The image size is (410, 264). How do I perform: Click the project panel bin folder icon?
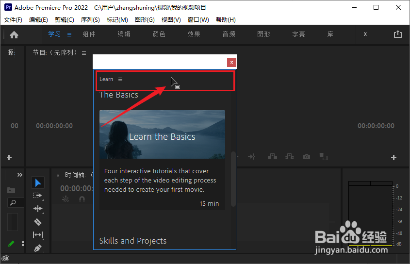click(x=11, y=190)
